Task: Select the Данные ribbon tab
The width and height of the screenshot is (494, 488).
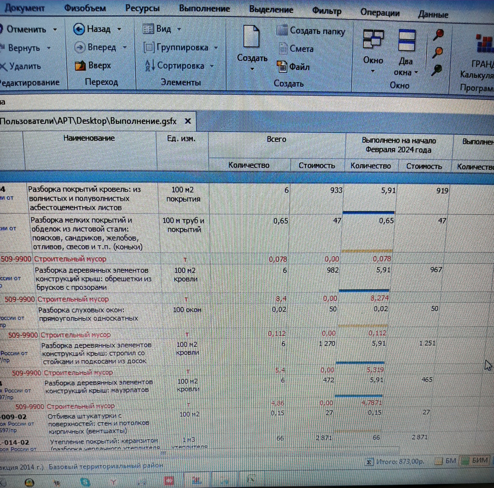Action: coord(433,14)
